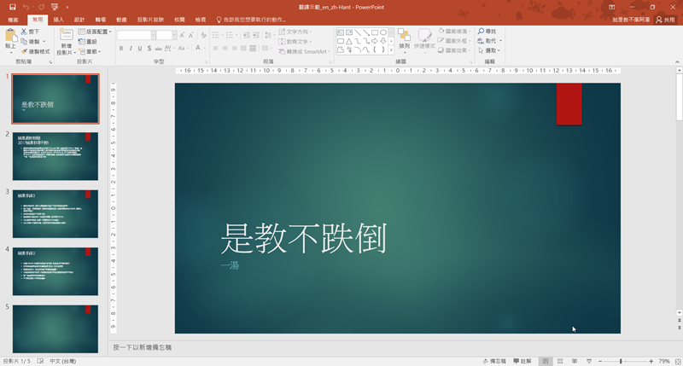Click the Cut (剪下) scissors icon

click(24, 32)
